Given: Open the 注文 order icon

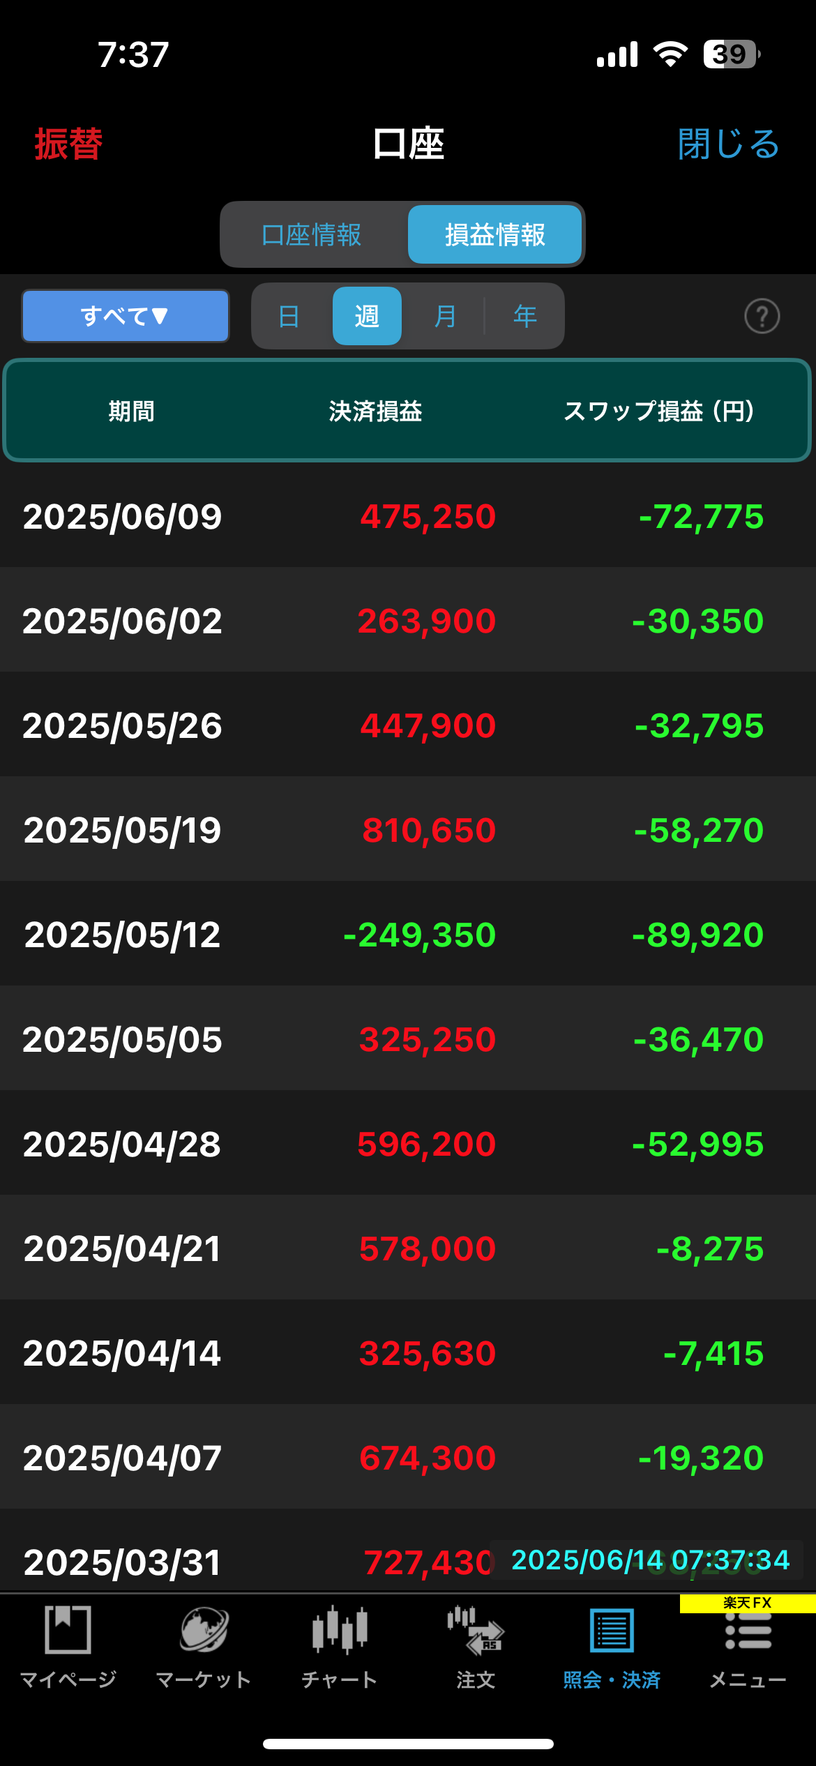Looking at the screenshot, I should (x=476, y=1631).
